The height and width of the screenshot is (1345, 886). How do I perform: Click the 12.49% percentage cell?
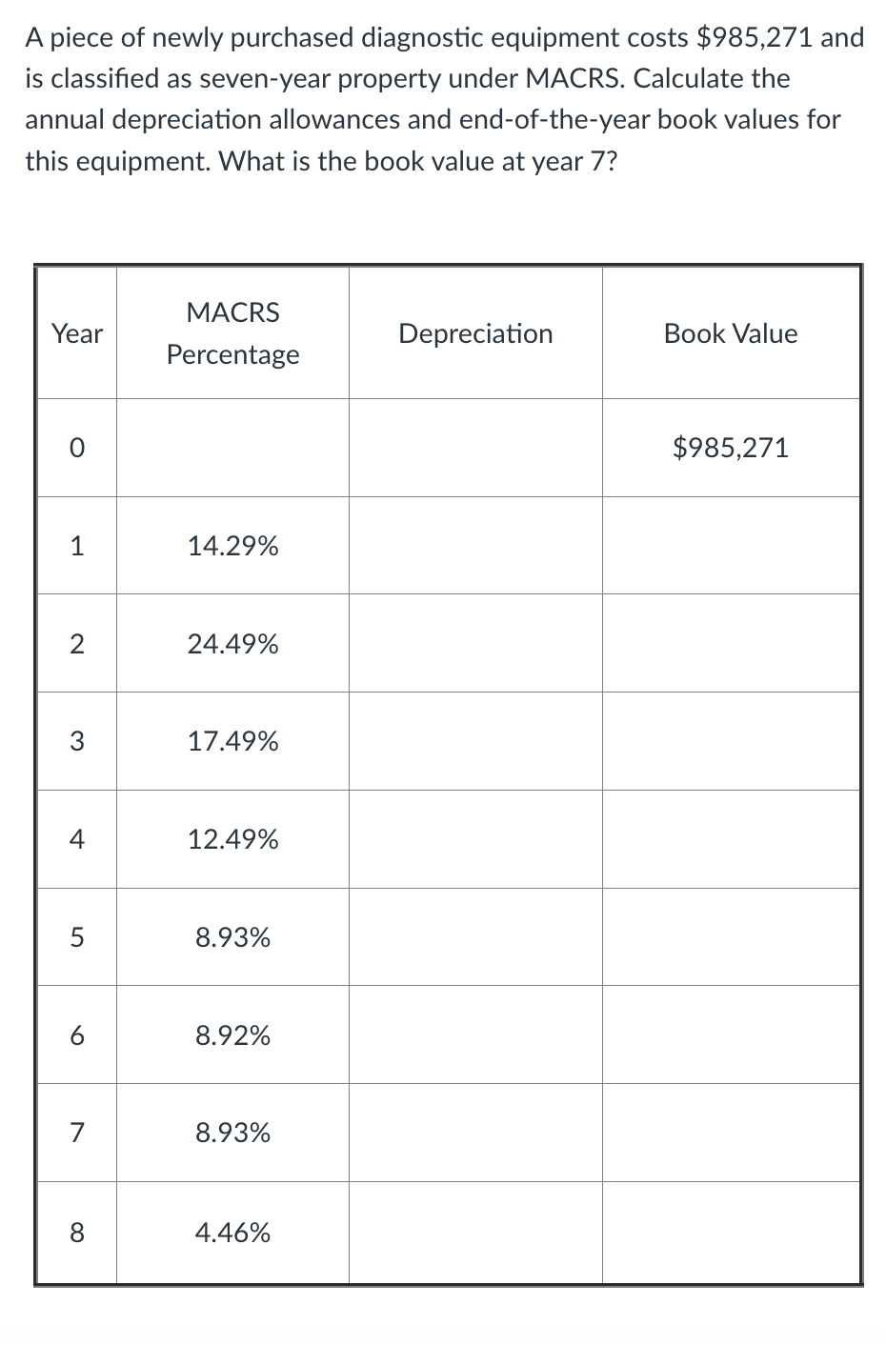(232, 840)
